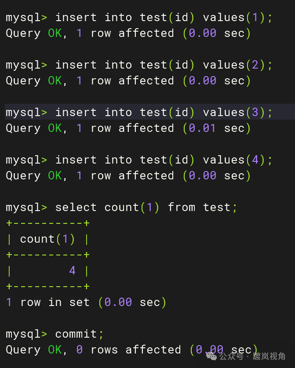
Task: Click the '0 rows affected' result line
Action: (x=131, y=350)
